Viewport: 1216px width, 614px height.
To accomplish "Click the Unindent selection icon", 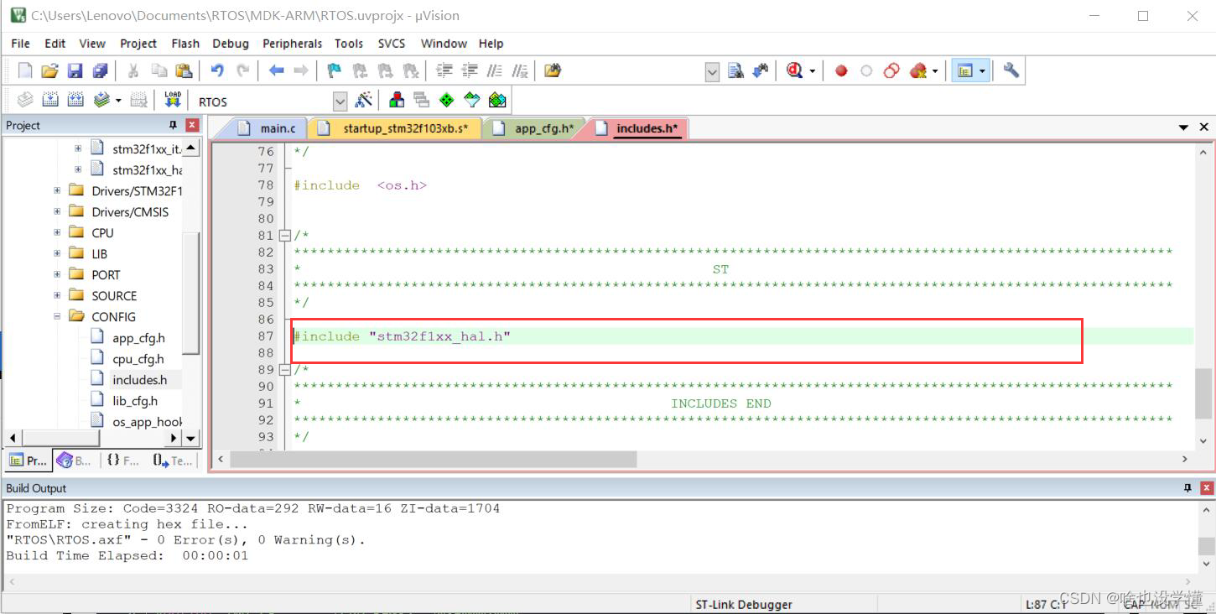I will tap(470, 70).
